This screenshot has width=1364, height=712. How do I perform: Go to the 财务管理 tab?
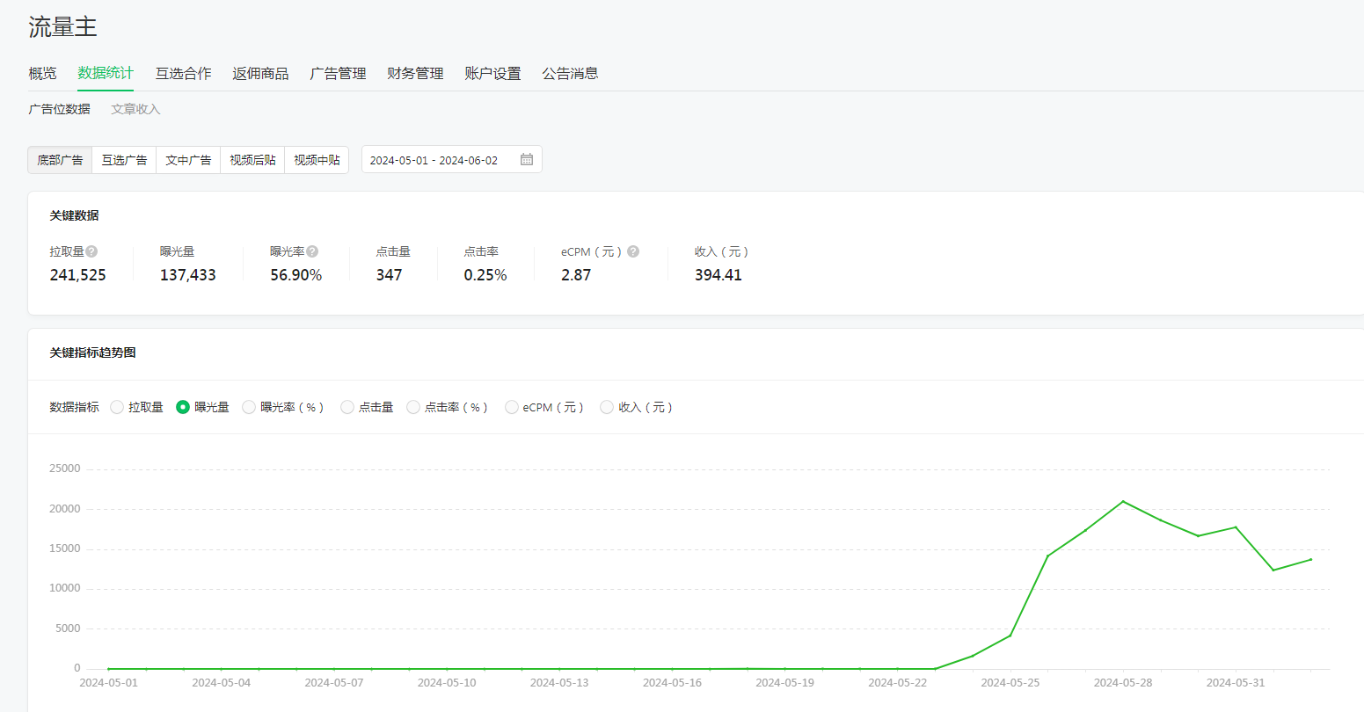click(x=415, y=73)
